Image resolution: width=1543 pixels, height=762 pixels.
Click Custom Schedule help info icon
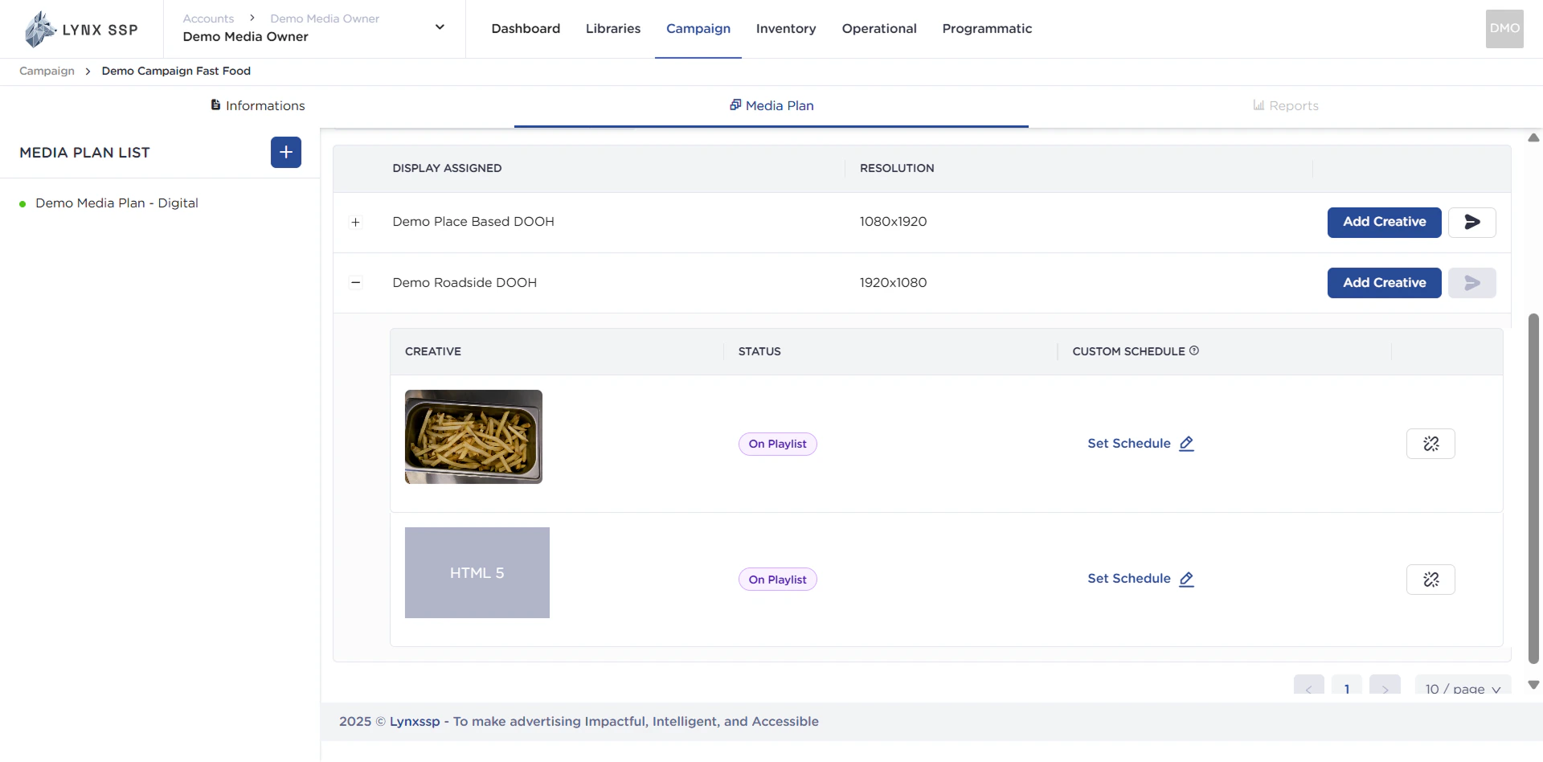click(x=1194, y=350)
